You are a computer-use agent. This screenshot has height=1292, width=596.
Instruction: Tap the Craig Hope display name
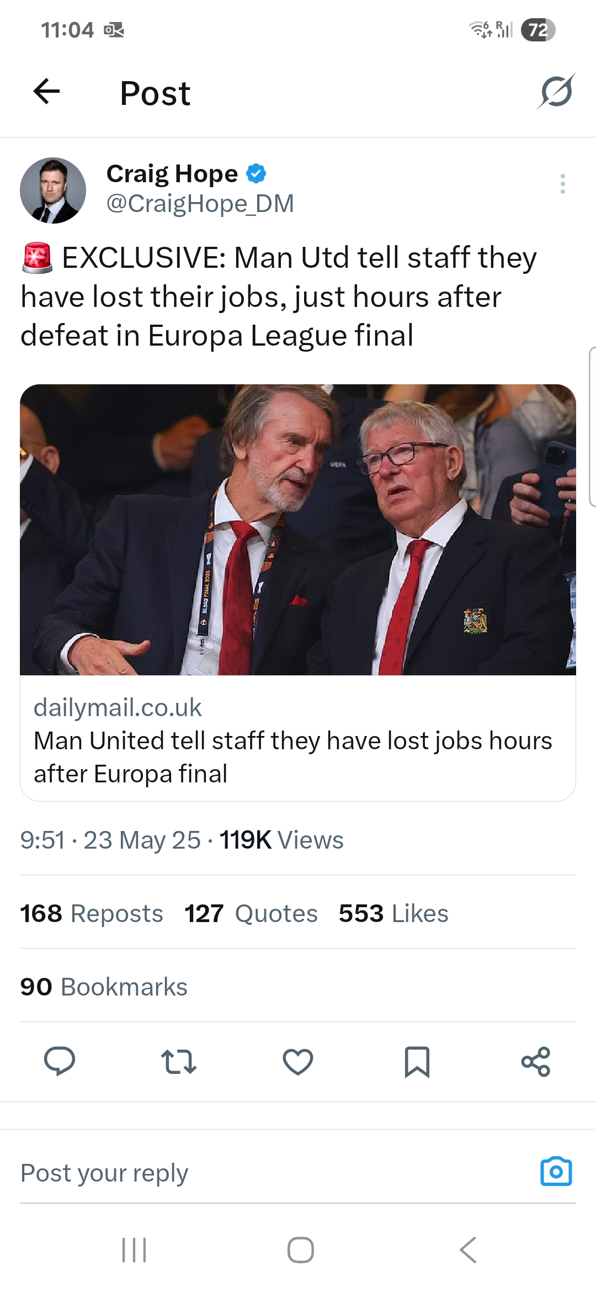click(x=172, y=174)
